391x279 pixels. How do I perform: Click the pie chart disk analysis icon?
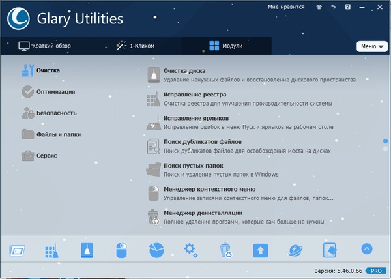pyautogui.click(x=156, y=250)
